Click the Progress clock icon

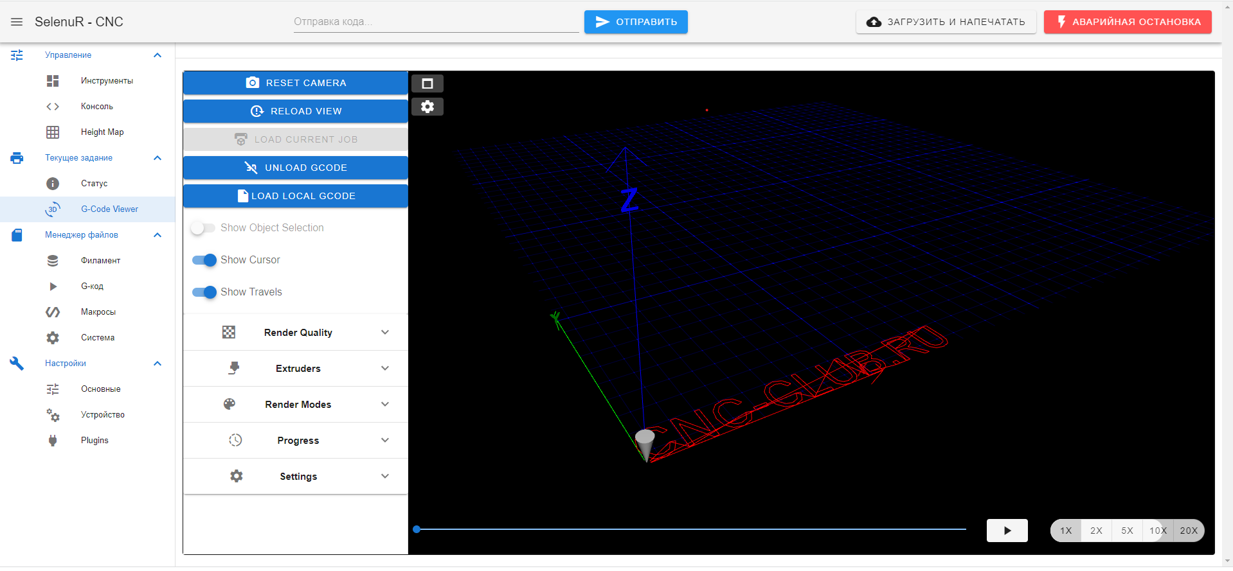click(x=235, y=440)
